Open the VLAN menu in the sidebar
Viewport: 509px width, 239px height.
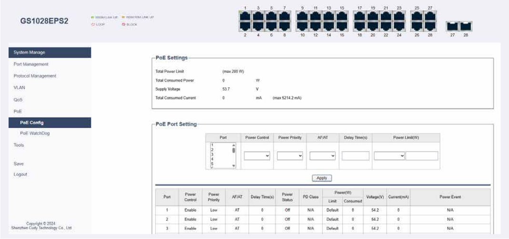coord(19,88)
